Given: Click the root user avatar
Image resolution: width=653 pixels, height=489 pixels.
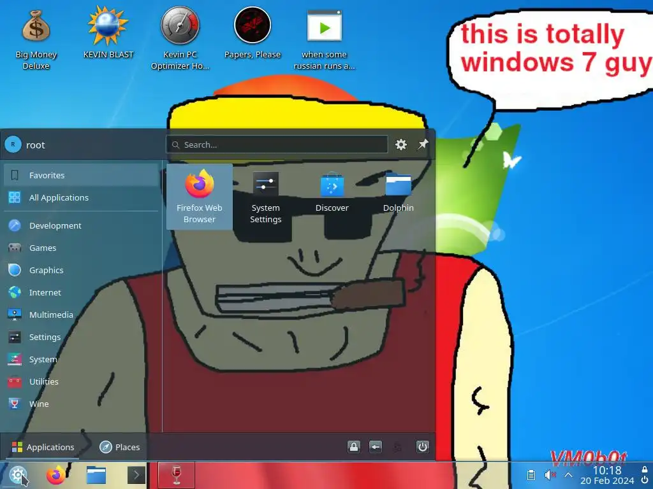Looking at the screenshot, I should click(x=13, y=145).
